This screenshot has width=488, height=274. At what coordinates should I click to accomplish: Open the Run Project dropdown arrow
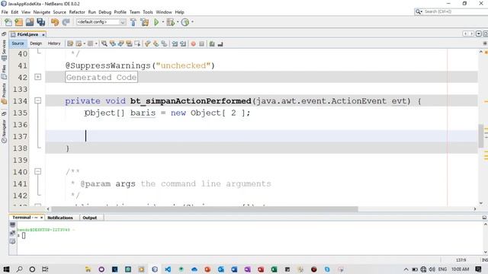point(162,22)
